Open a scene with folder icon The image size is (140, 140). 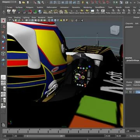pos(23,2)
